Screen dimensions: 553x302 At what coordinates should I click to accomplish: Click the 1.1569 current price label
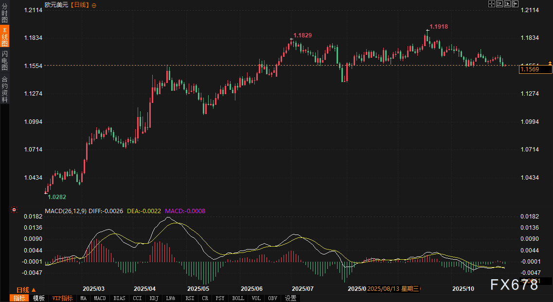click(535, 69)
